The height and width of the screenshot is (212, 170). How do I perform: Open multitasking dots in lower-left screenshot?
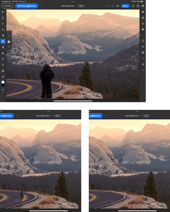coord(48,111)
